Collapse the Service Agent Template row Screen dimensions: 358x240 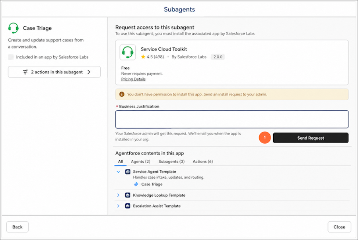(x=118, y=172)
